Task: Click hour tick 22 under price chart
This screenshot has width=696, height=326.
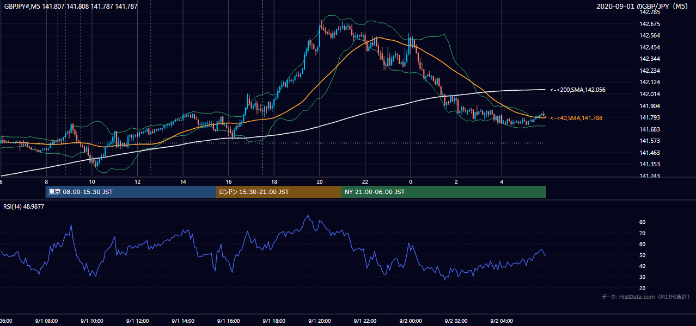Action: click(x=365, y=182)
